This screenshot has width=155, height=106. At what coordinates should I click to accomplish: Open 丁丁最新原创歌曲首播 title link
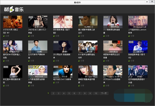tap(112, 31)
